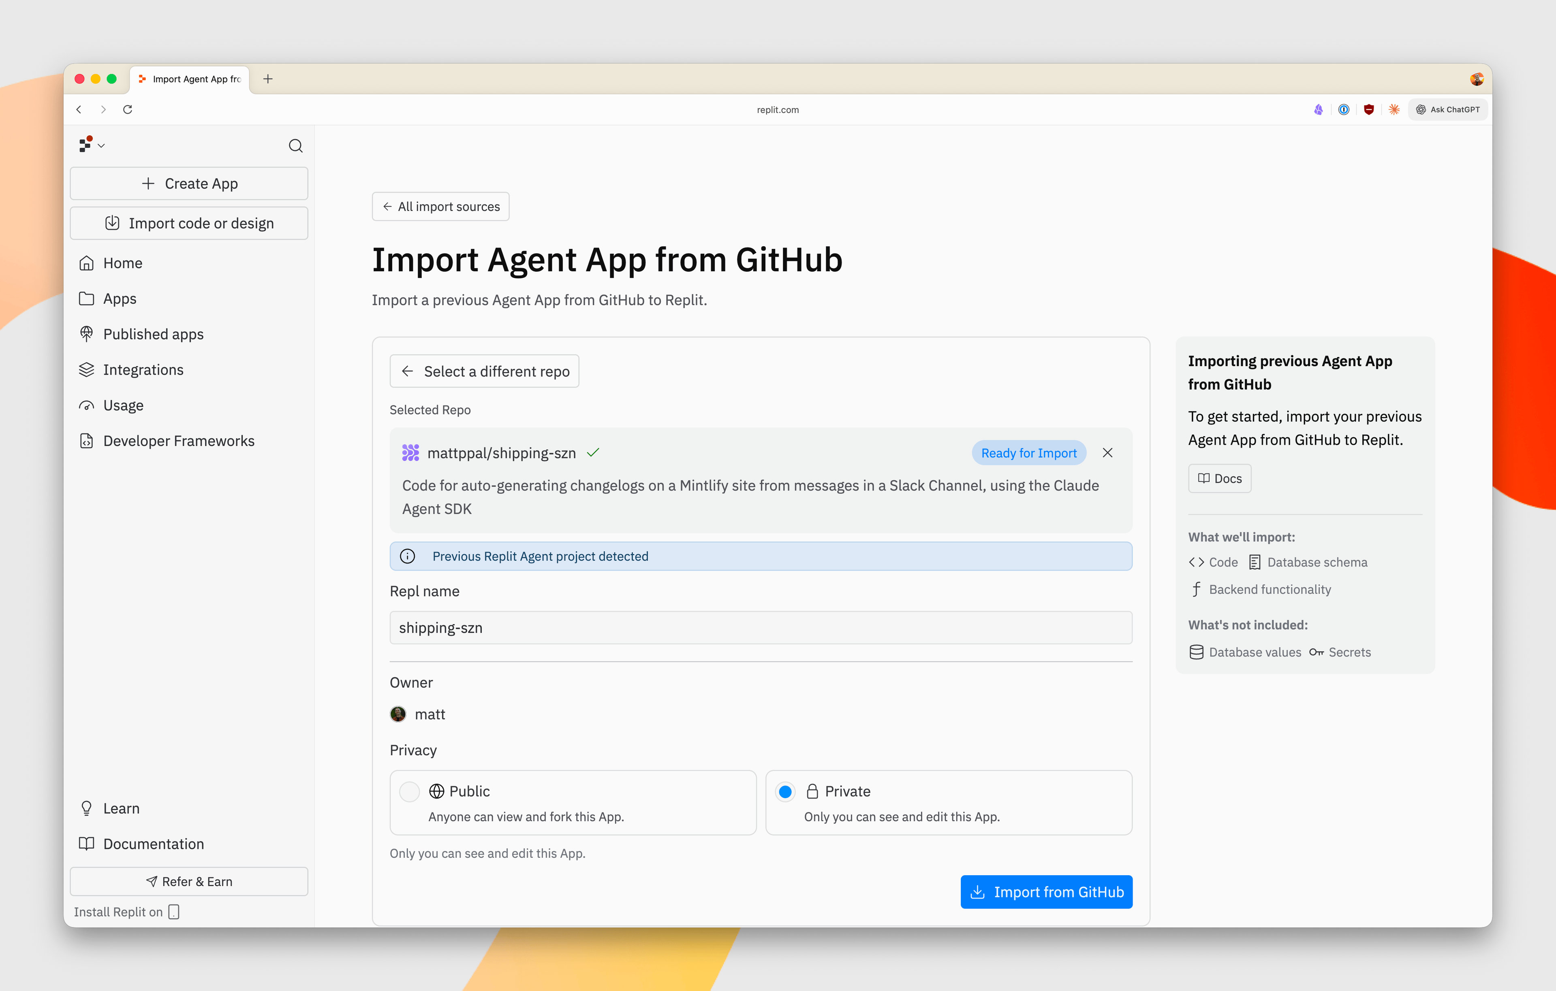This screenshot has height=991, width=1556.
Task: Select the Public privacy radio option
Action: [409, 791]
